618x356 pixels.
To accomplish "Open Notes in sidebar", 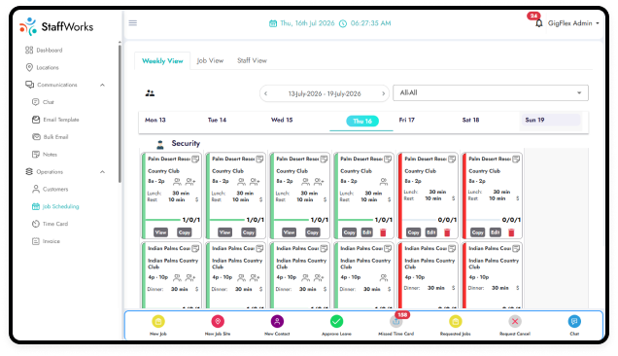I will pyautogui.click(x=45, y=155).
